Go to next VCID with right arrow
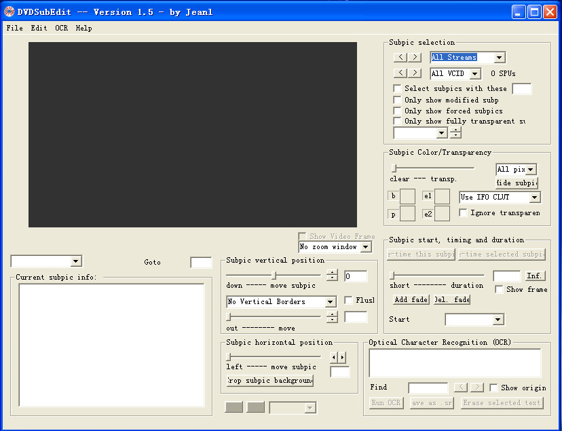 click(x=415, y=73)
